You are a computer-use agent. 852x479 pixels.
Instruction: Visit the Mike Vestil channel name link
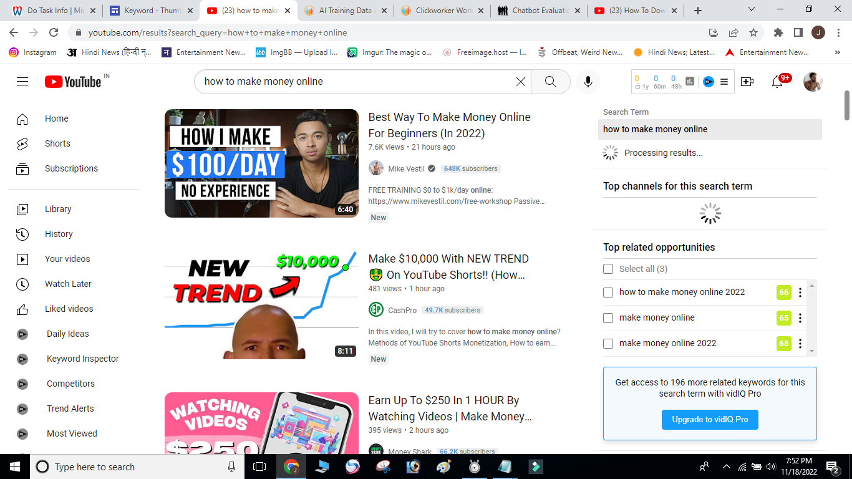coord(406,168)
